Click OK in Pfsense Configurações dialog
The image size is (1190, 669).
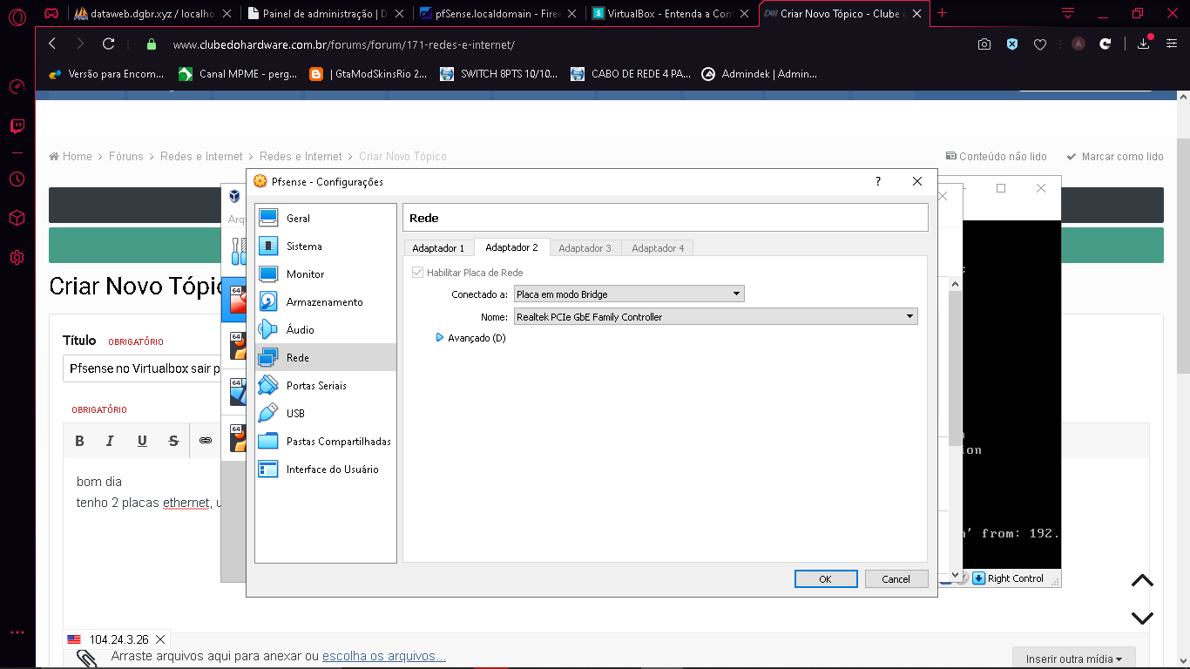[x=826, y=579]
